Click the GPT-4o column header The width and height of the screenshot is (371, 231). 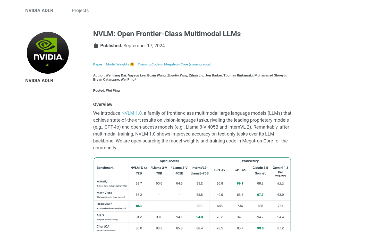[240, 170]
